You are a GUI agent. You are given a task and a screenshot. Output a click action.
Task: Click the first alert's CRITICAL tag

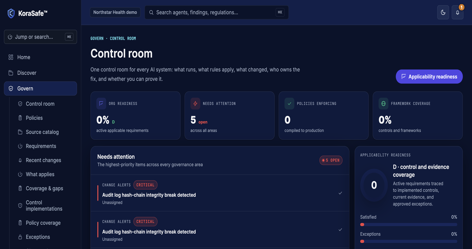(145, 185)
